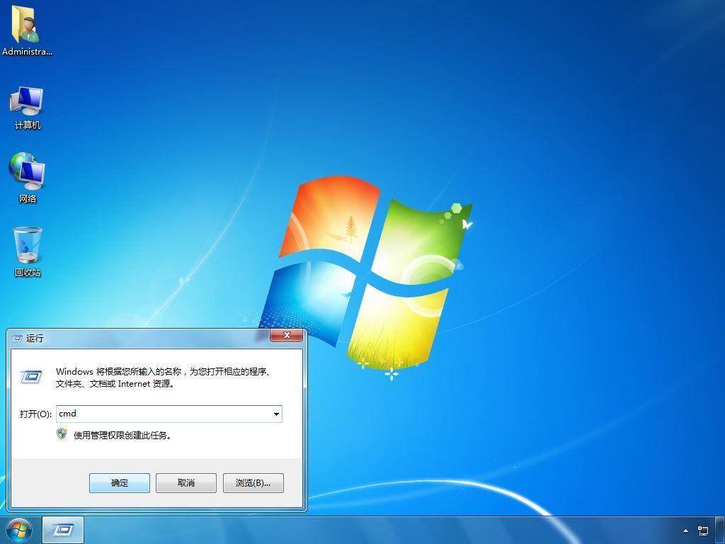725x544 pixels.
Task: Click the Windows 将根据您所输入的名称 description
Action: (x=164, y=378)
